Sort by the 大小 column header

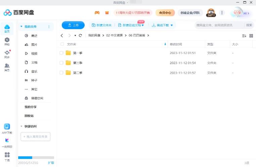pos(235,44)
